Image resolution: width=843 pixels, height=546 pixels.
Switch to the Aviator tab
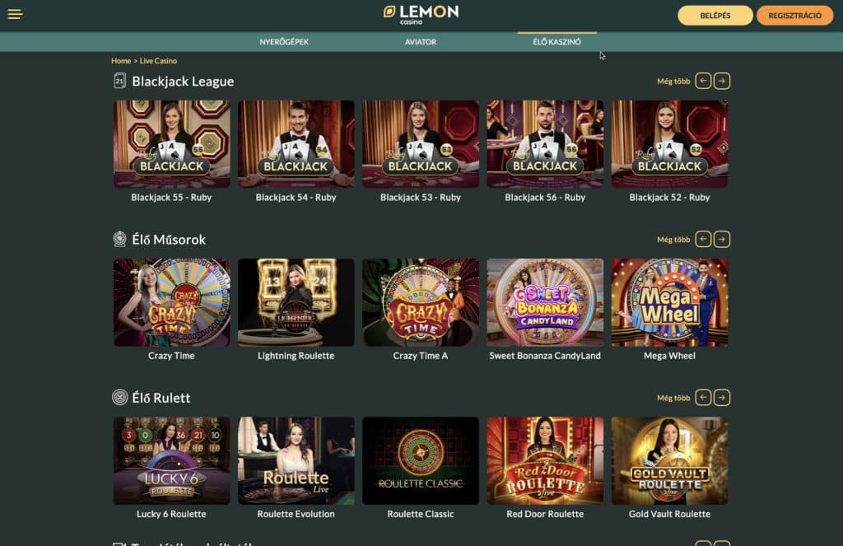tap(421, 41)
